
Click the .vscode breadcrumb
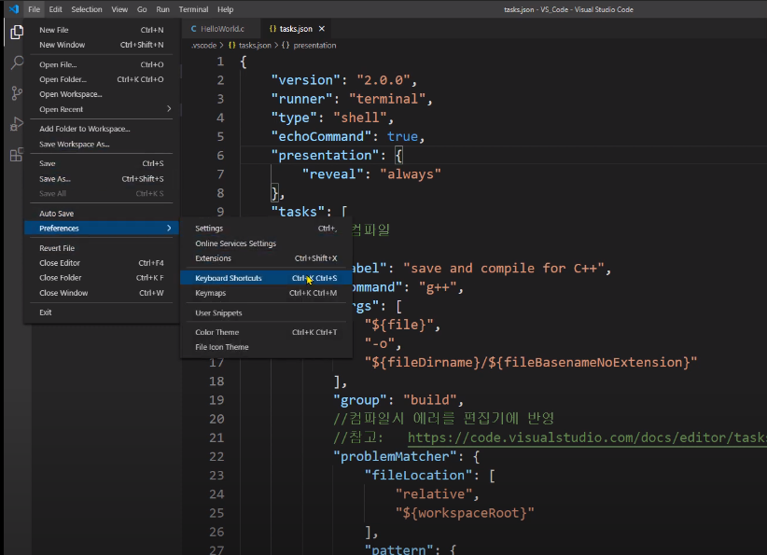click(204, 46)
